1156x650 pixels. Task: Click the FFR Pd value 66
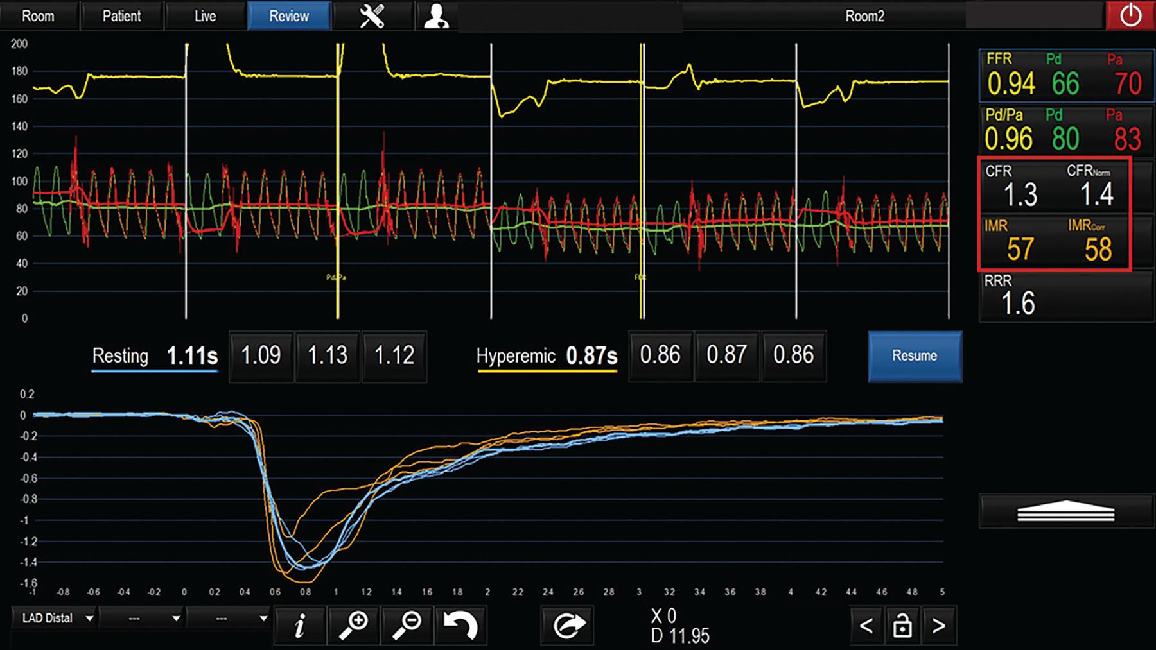(x=1065, y=84)
